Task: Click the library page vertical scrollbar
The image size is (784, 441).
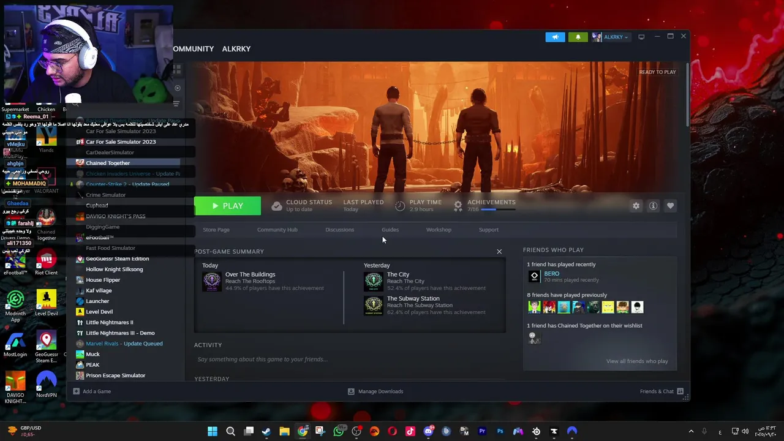Action: tap(687, 95)
